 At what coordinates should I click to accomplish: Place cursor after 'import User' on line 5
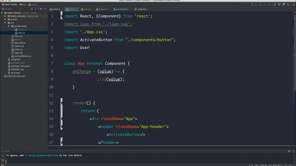tap(89, 48)
